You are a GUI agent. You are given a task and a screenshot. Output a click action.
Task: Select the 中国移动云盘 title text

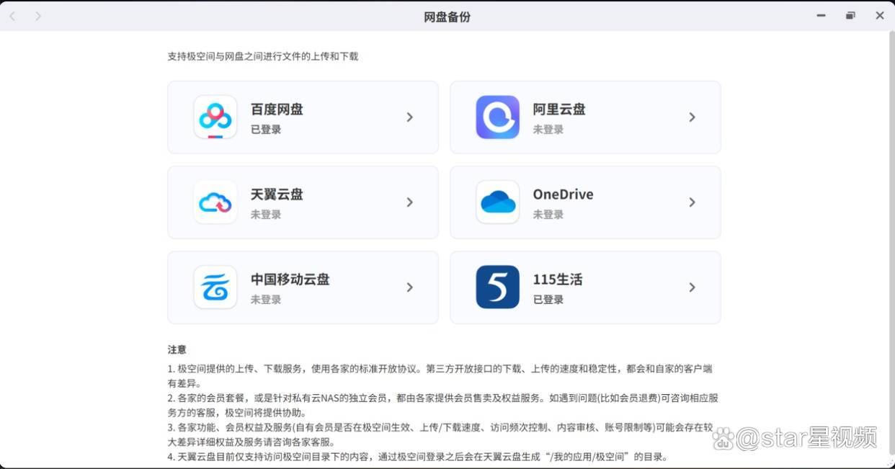click(290, 280)
